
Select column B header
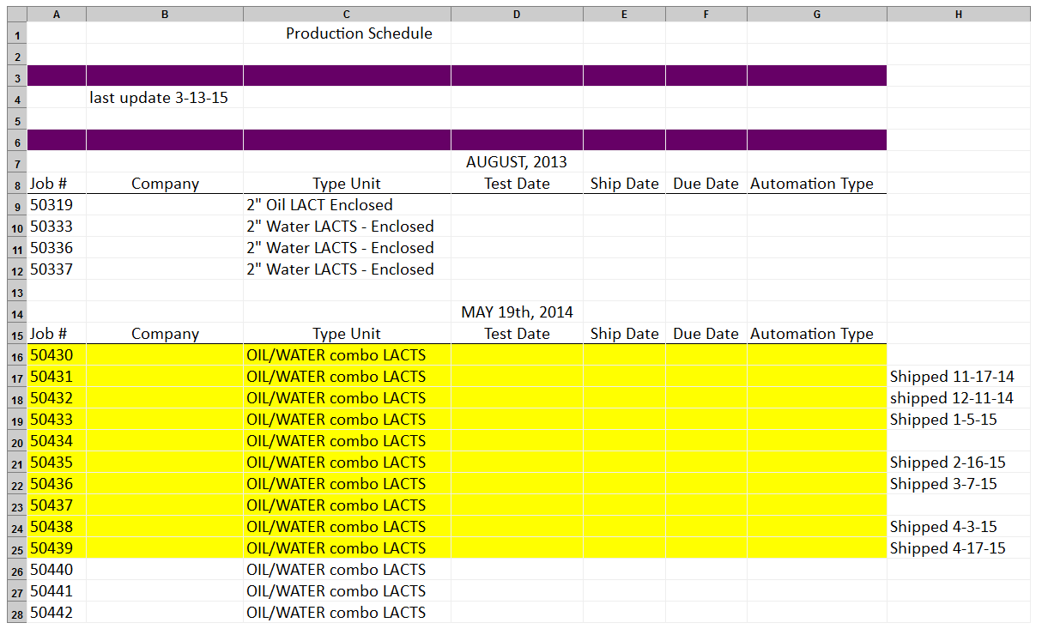[165, 14]
